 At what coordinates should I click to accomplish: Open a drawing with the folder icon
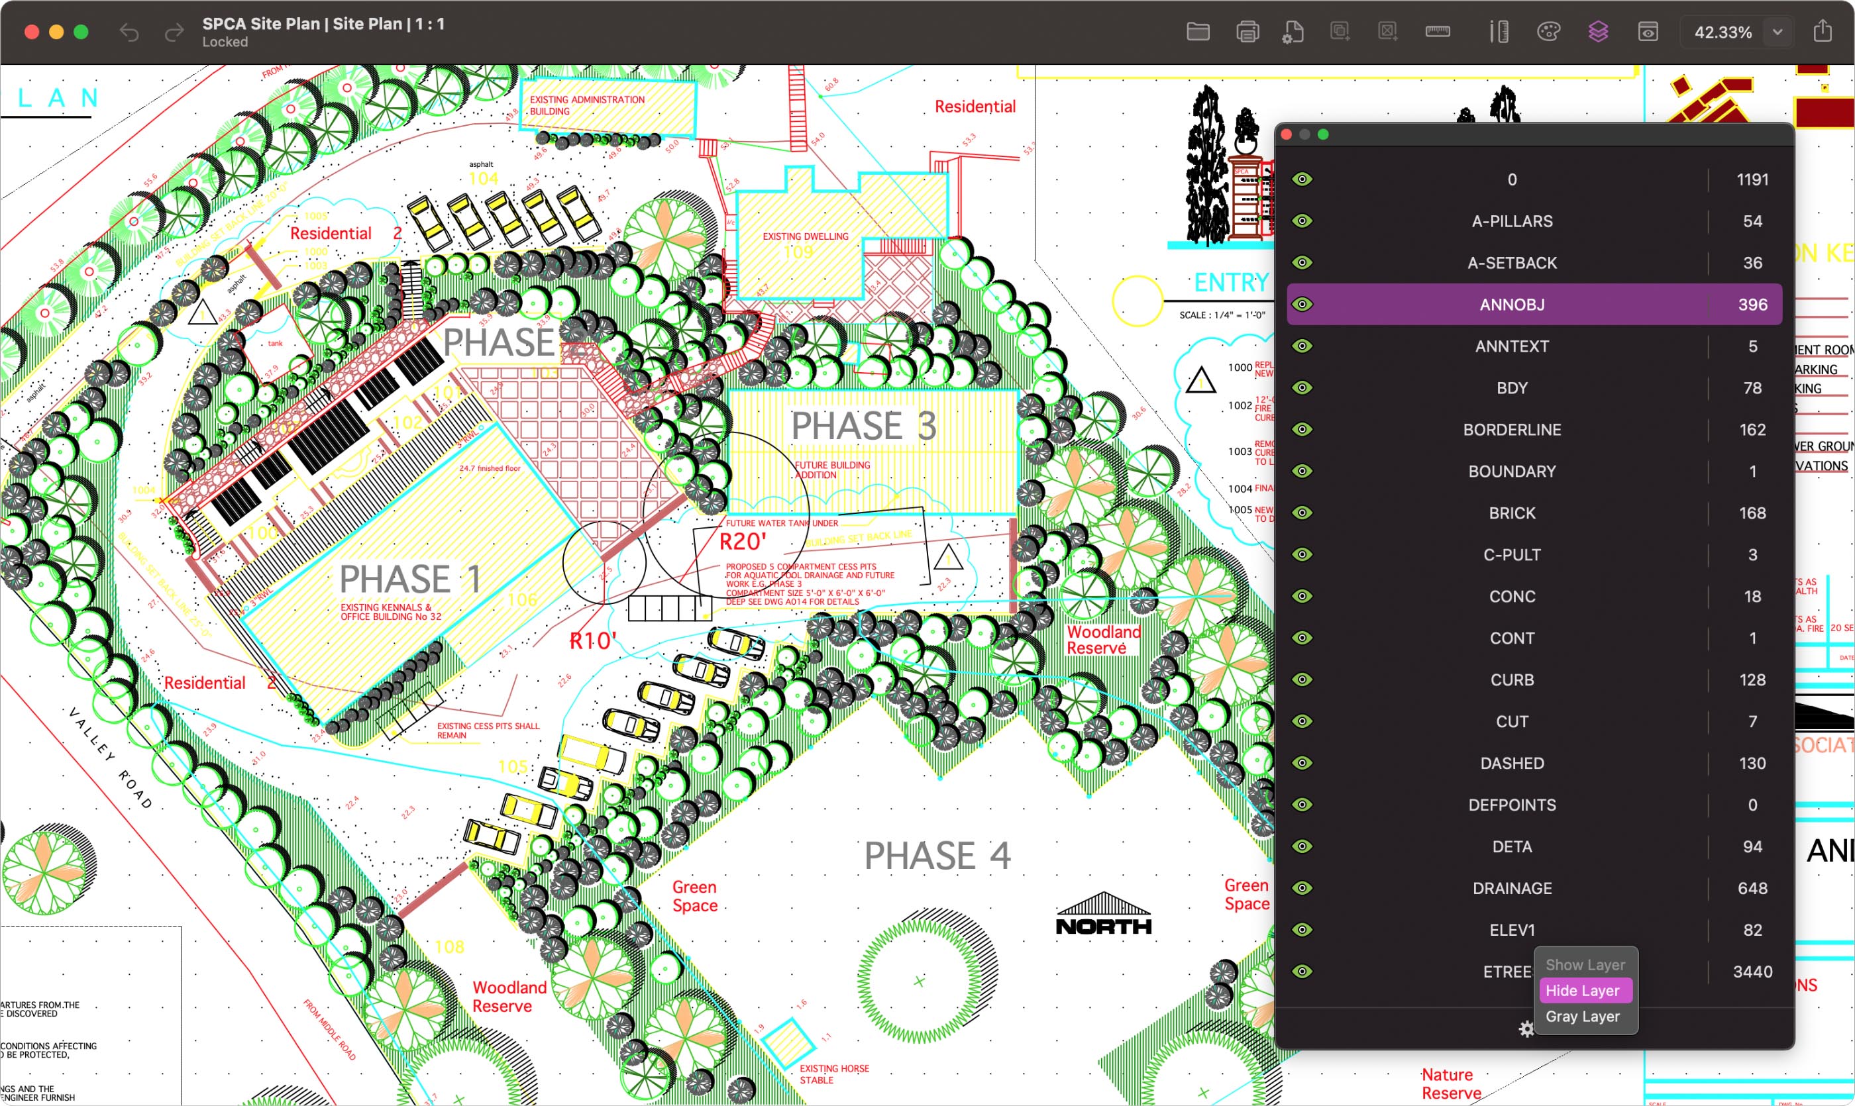point(1197,31)
